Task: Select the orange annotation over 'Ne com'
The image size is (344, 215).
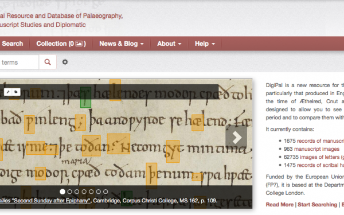Action: [x=119, y=144]
